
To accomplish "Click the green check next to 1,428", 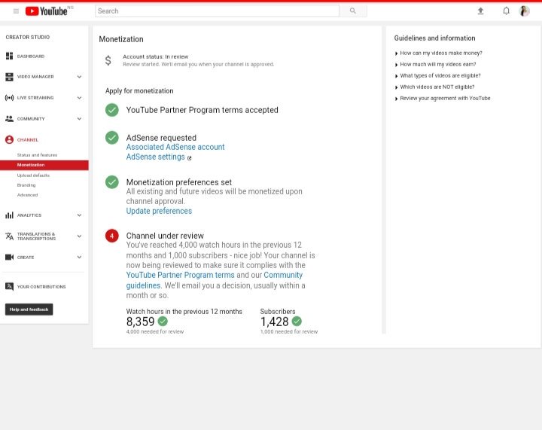I will click(297, 322).
